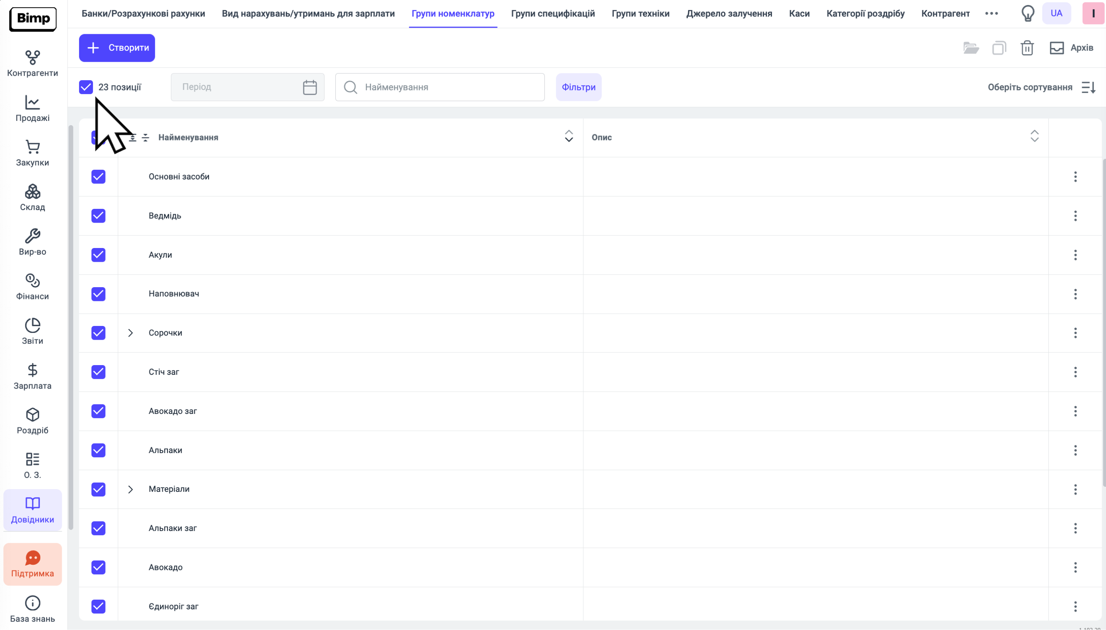Expand the Матеріали group
1106x630 pixels.
click(x=130, y=489)
